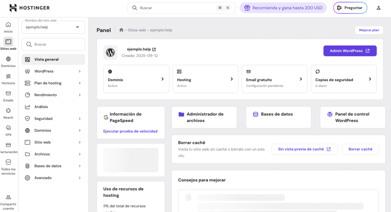The width and height of the screenshot is (391, 212).
Task: Open Panel de control WordPress card
Action: [352, 117]
